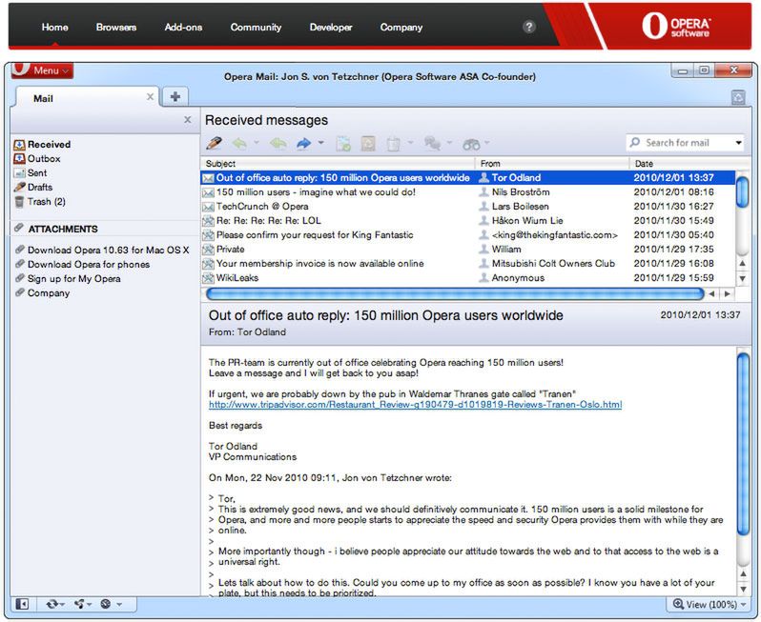
Task: Toggle the side panel button in status bar
Action: point(22,604)
